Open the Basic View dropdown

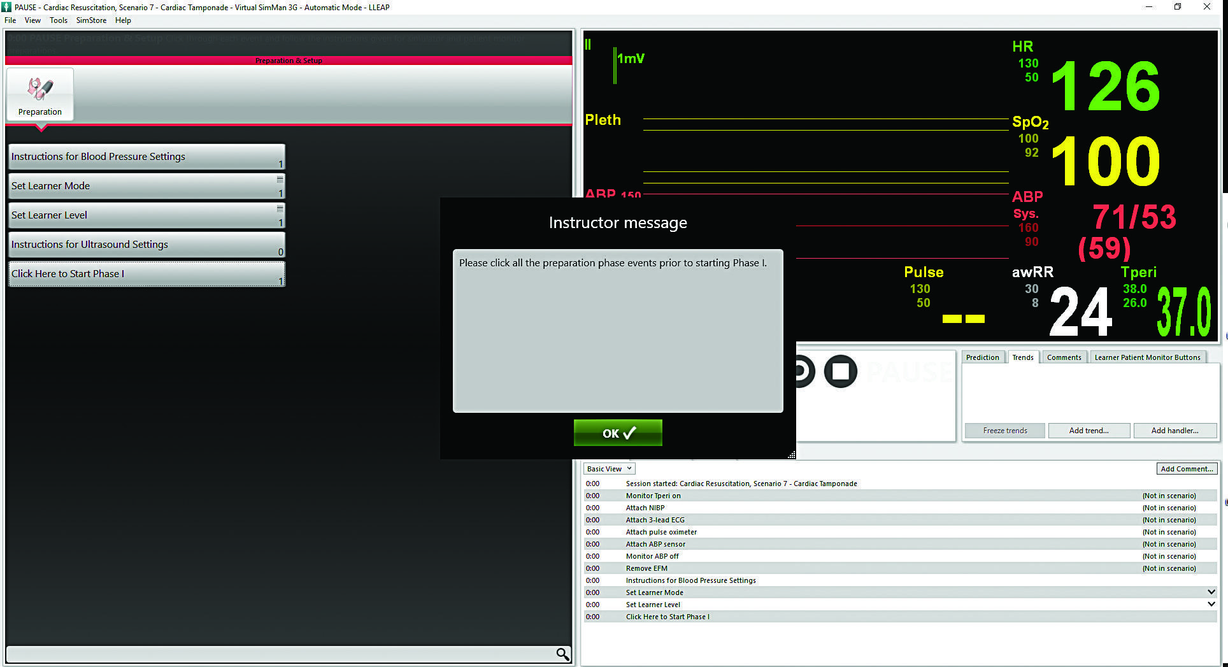(x=609, y=469)
